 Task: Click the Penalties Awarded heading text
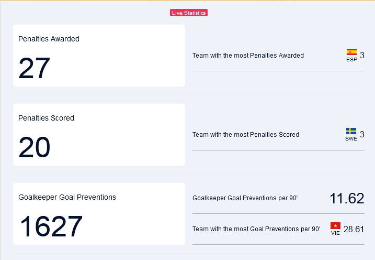click(x=49, y=39)
